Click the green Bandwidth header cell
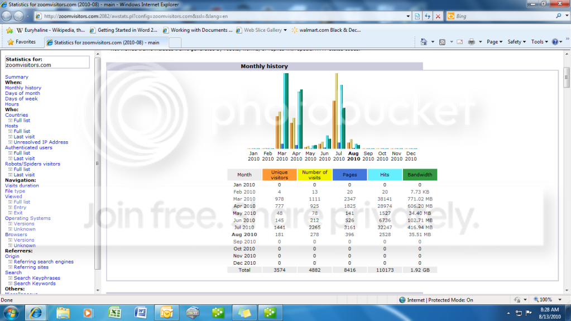 (420, 175)
